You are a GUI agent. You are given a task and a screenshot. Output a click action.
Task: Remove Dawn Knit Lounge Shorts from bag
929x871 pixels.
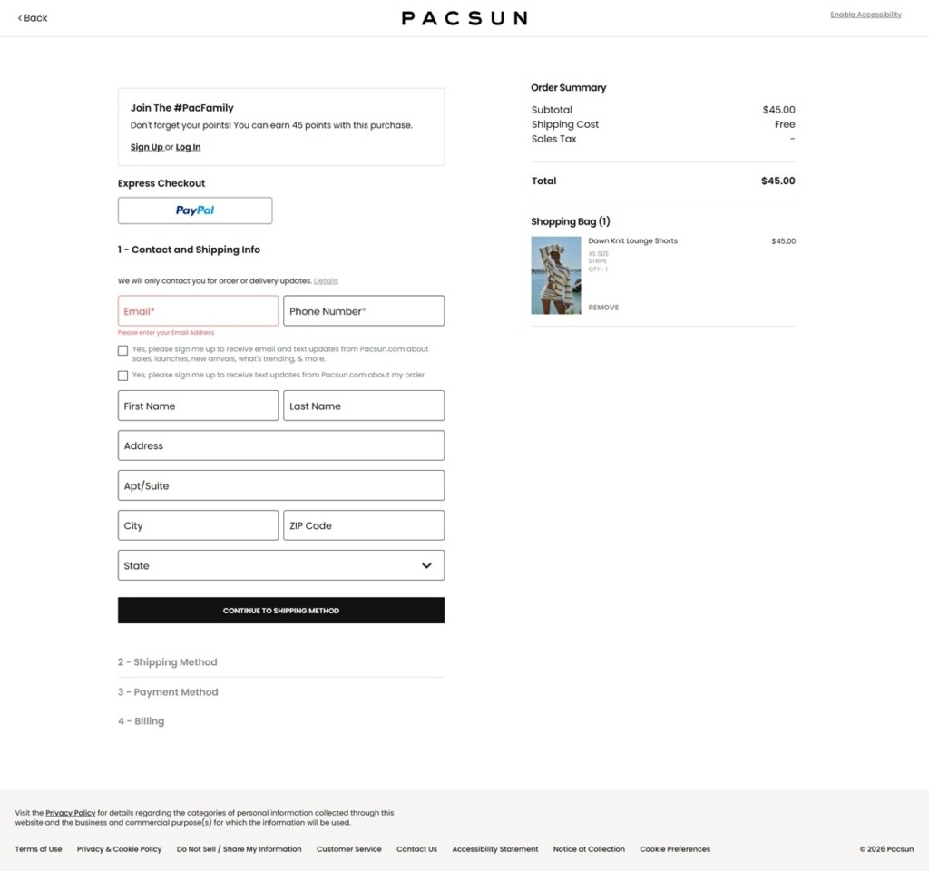tap(603, 308)
